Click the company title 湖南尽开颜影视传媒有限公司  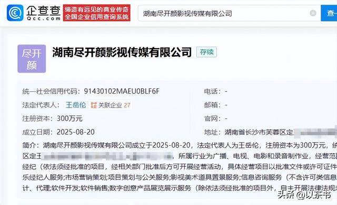click(x=122, y=52)
